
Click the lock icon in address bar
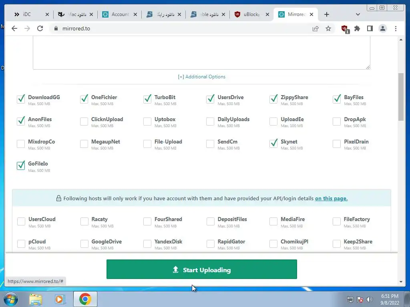[56, 28]
